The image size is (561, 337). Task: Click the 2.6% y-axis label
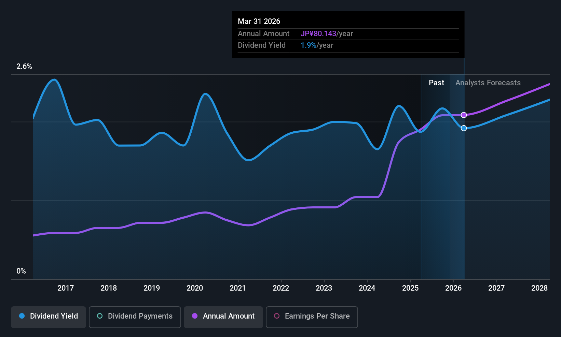pos(24,67)
